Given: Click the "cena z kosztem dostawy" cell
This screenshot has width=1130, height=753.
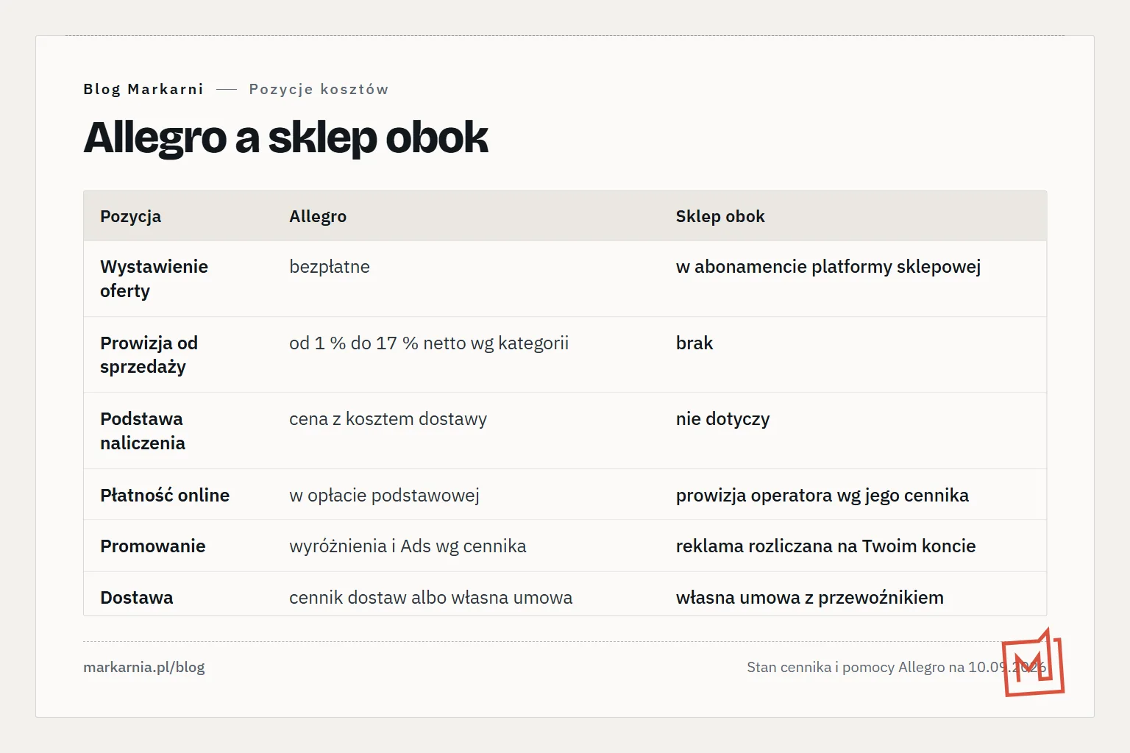Looking at the screenshot, I should 388,419.
